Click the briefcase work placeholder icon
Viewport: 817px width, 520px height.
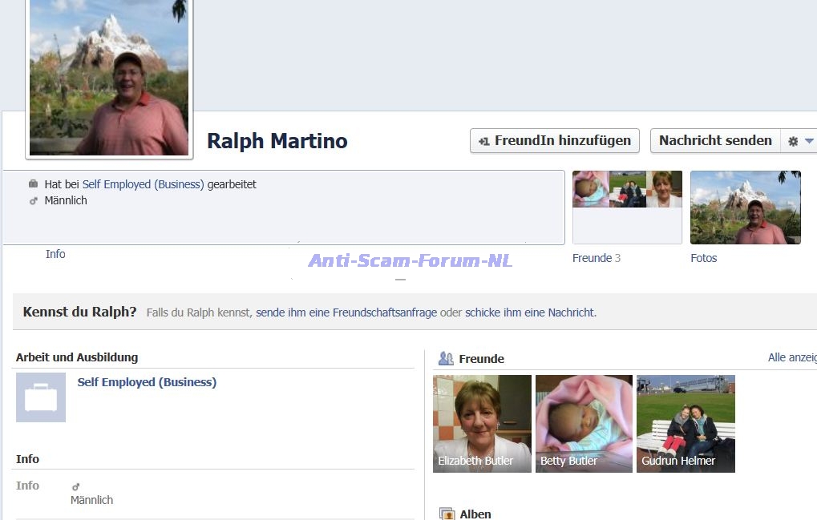coord(41,397)
